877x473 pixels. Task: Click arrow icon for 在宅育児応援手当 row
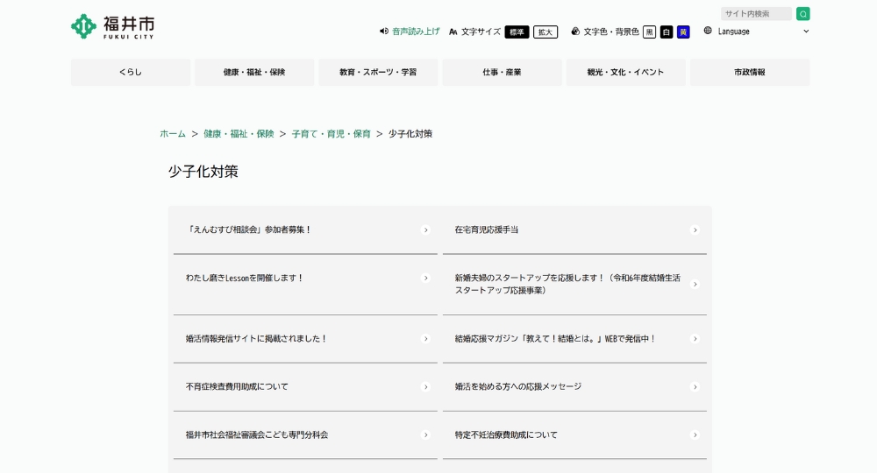click(695, 230)
